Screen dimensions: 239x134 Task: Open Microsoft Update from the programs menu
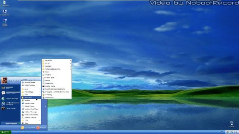click(31, 82)
